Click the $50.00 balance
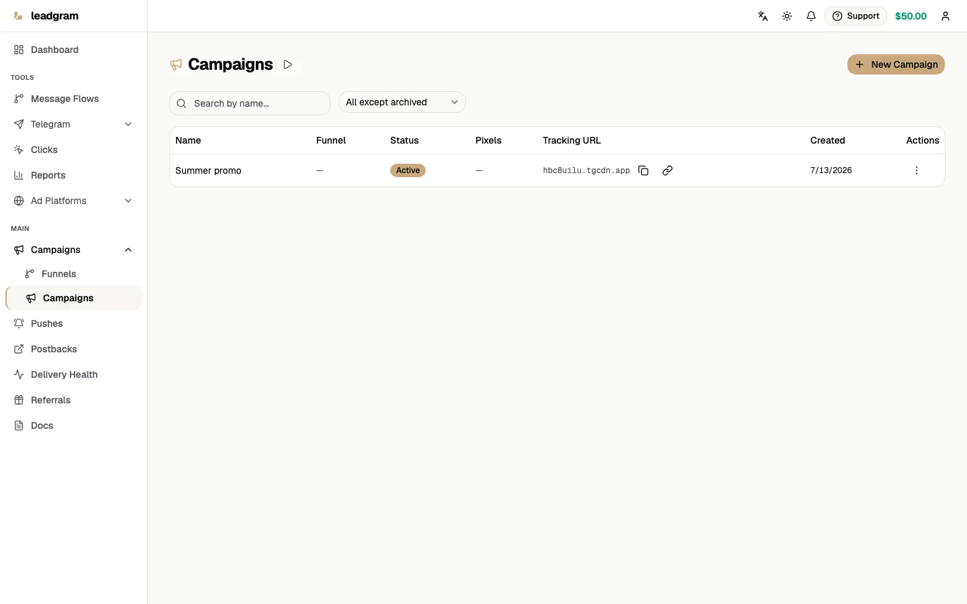This screenshot has height=604, width=967. coord(911,16)
